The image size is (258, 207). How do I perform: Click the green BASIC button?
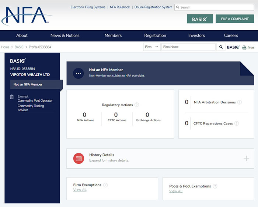click(200, 19)
